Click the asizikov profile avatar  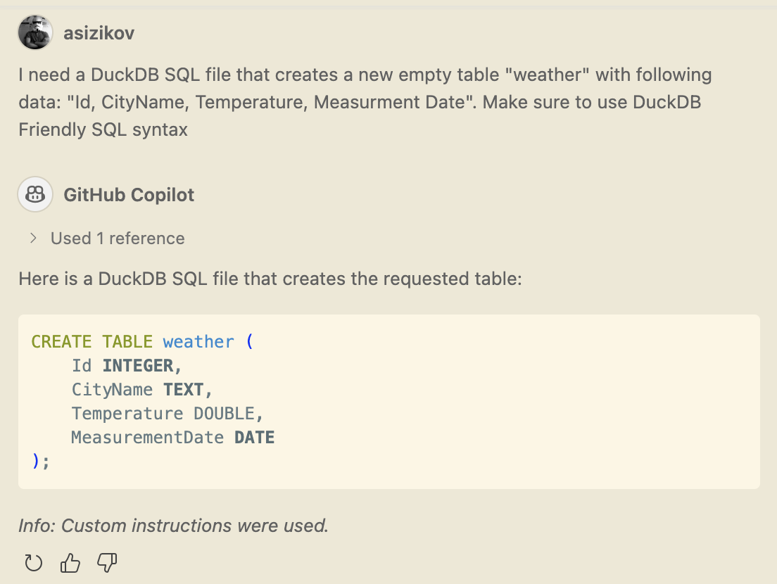[35, 33]
